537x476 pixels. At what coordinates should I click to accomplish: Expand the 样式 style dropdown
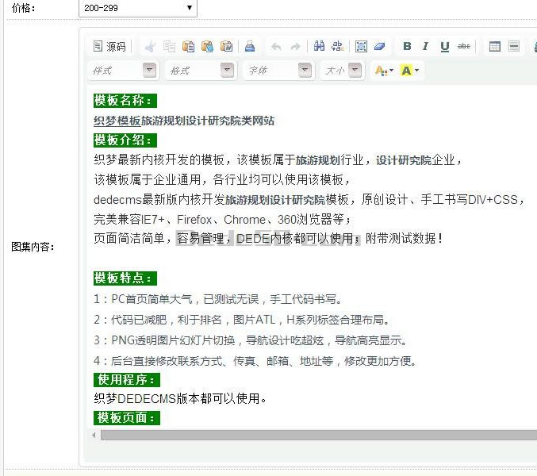click(149, 71)
